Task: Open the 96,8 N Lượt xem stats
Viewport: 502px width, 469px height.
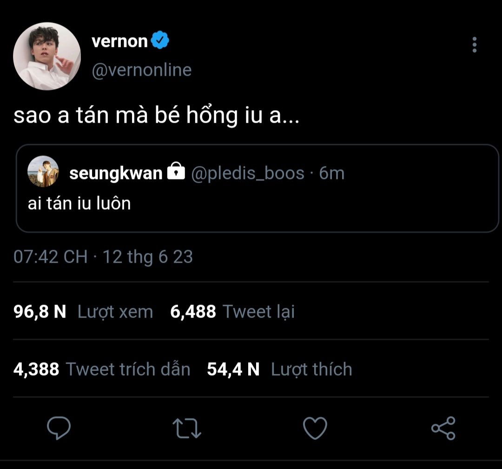Action: pos(84,311)
